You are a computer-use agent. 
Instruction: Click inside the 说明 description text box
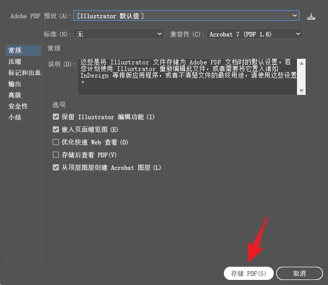[x=187, y=77]
